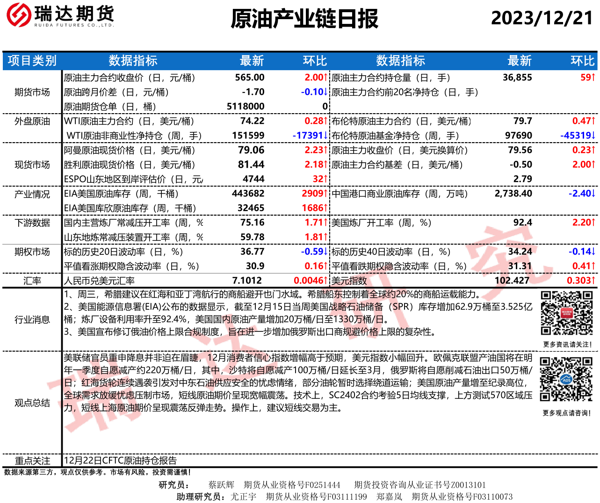The height and width of the screenshot is (503, 600).
Task: Click the Ruida Futures logo icon
Action: [x=19, y=15]
